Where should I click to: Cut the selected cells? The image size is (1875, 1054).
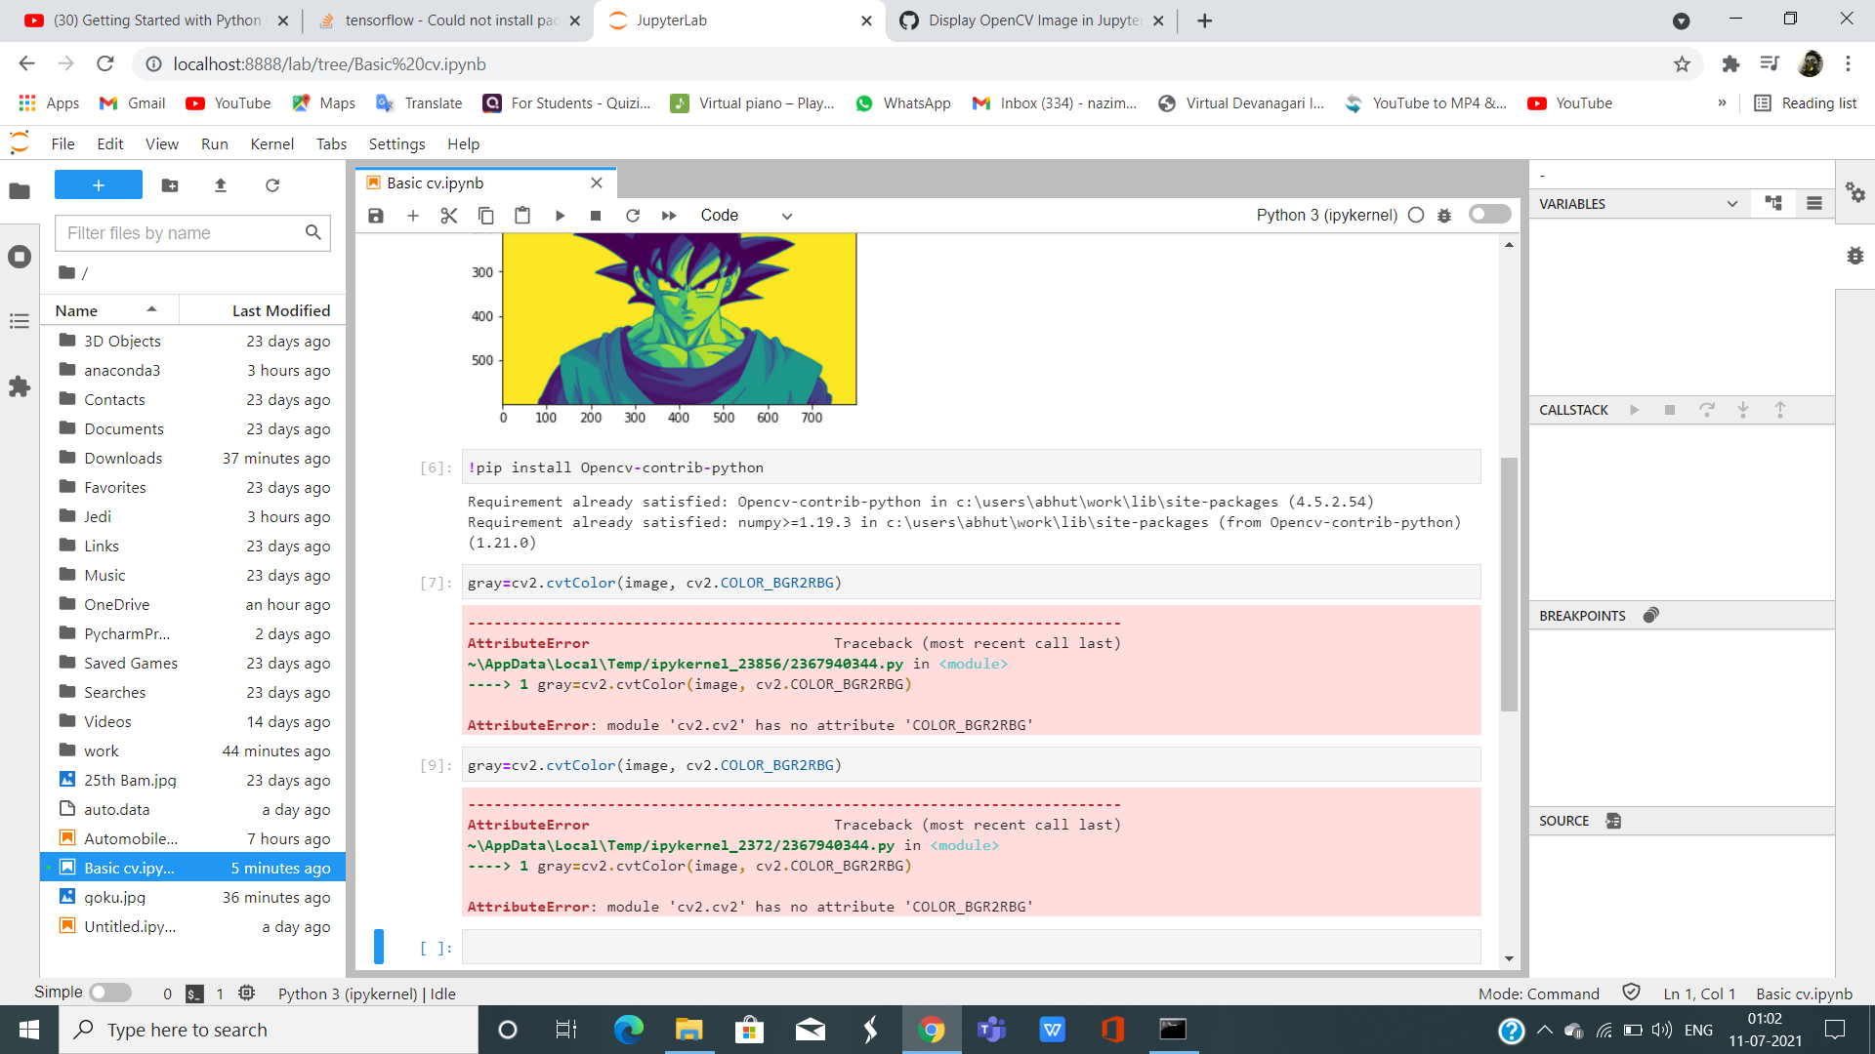pyautogui.click(x=449, y=215)
